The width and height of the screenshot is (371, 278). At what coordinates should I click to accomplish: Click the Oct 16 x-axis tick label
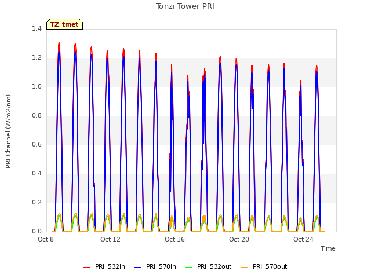(174, 239)
